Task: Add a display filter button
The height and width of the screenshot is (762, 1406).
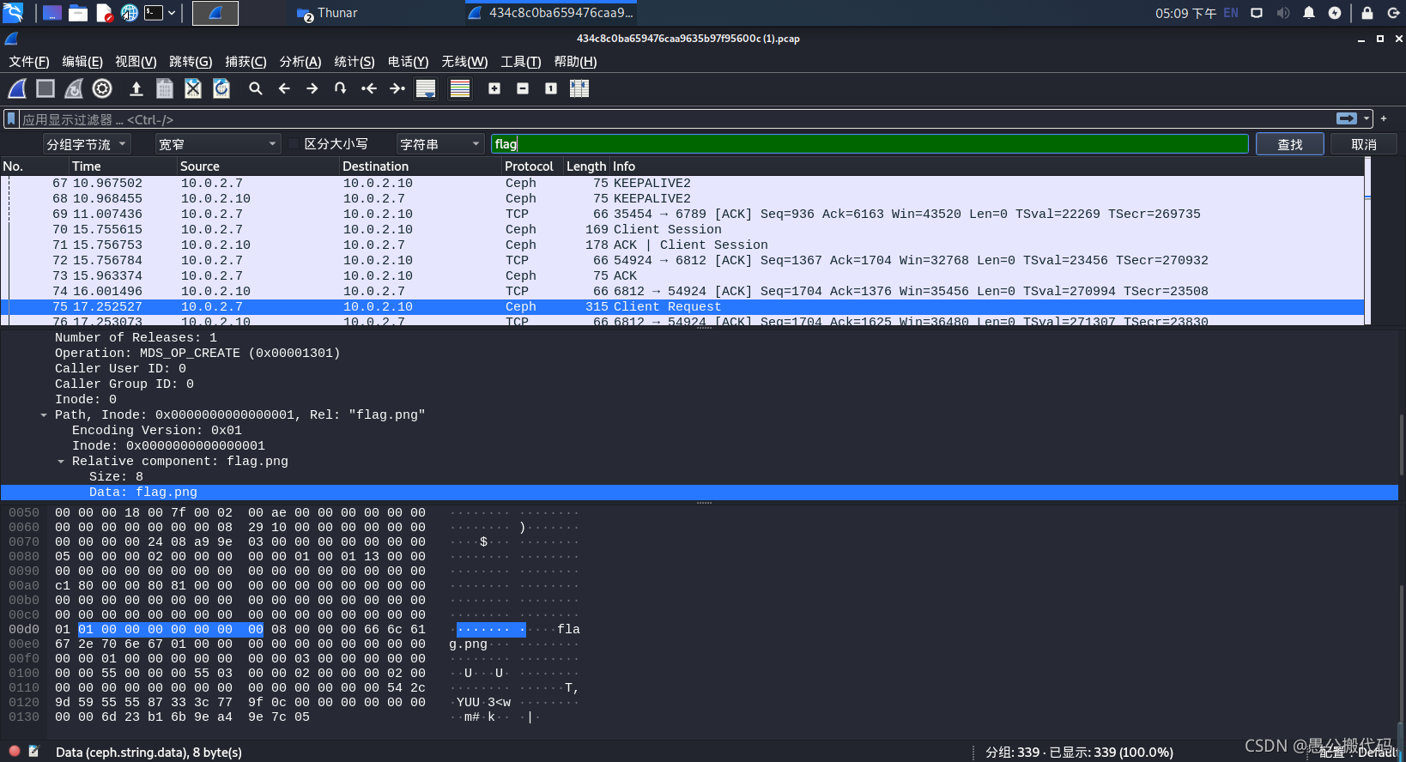Action: (1384, 119)
